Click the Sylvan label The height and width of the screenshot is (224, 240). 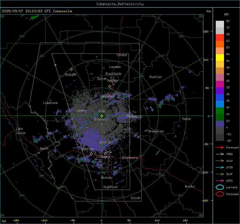click(x=102, y=79)
